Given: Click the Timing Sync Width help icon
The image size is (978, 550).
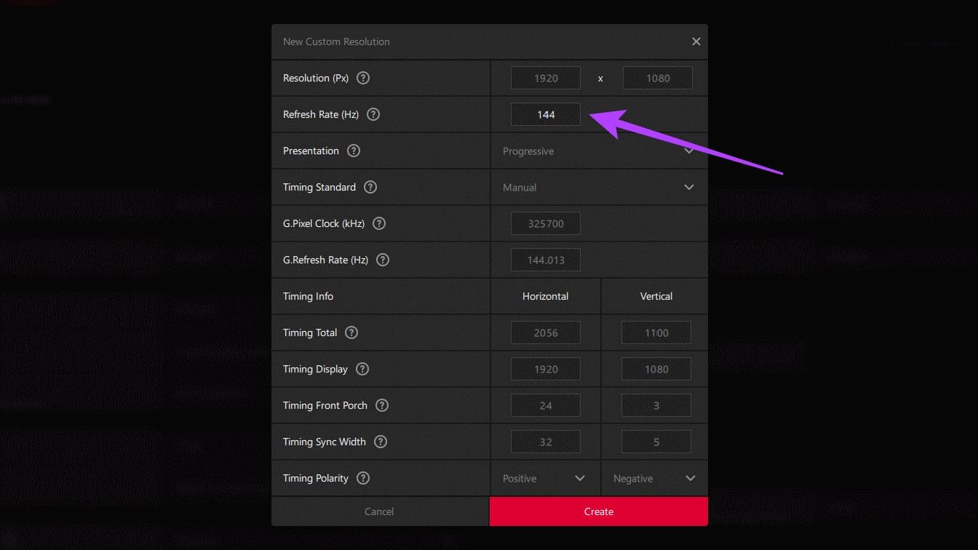Looking at the screenshot, I should click(x=380, y=442).
